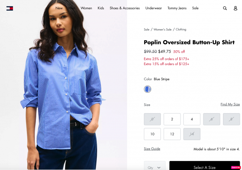Open the Shoes & Accessories menu

pyautogui.click(x=124, y=8)
